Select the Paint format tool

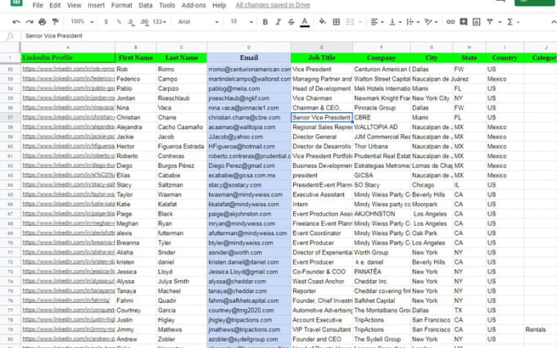point(55,22)
